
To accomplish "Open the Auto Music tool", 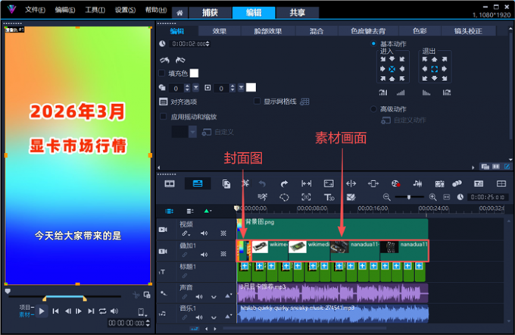I will tap(439, 183).
